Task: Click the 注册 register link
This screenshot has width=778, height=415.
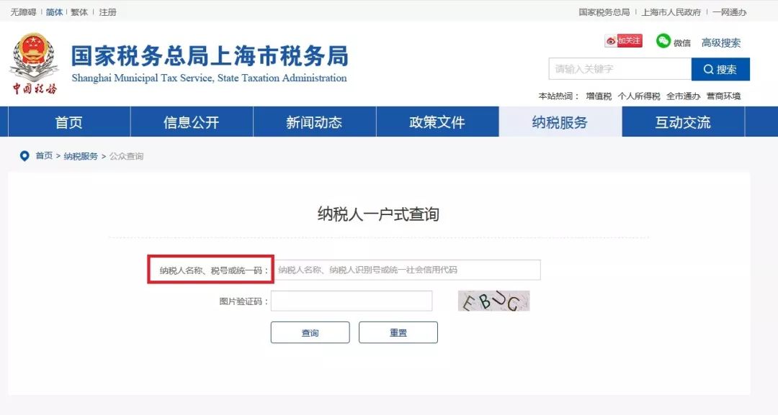Action: pyautogui.click(x=107, y=12)
